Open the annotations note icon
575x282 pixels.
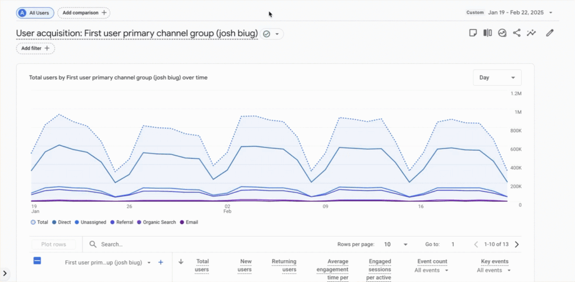click(473, 33)
